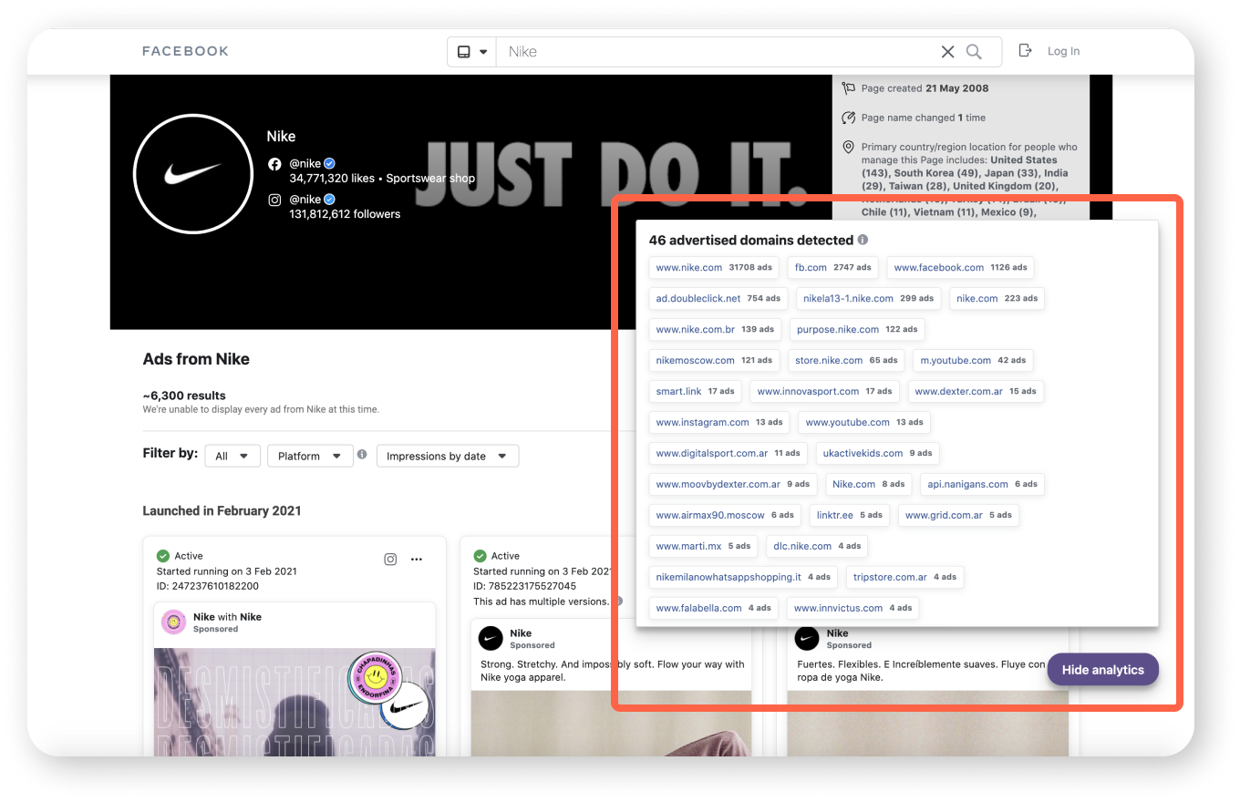Click the www.dexter.com.ar domain tag

click(x=976, y=392)
